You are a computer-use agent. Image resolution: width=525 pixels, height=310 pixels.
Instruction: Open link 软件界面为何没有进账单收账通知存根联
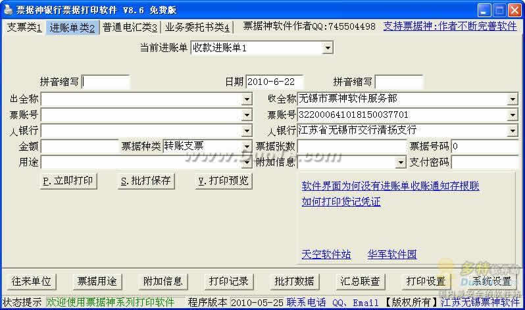[390, 186]
